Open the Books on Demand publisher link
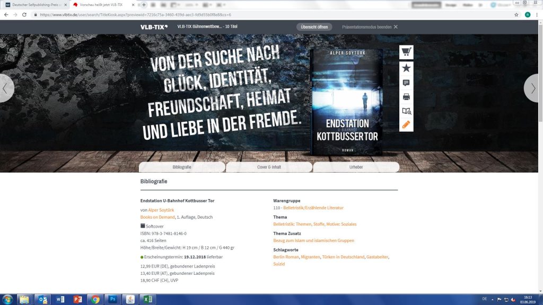Viewport: 543px width, 305px height. tap(157, 217)
